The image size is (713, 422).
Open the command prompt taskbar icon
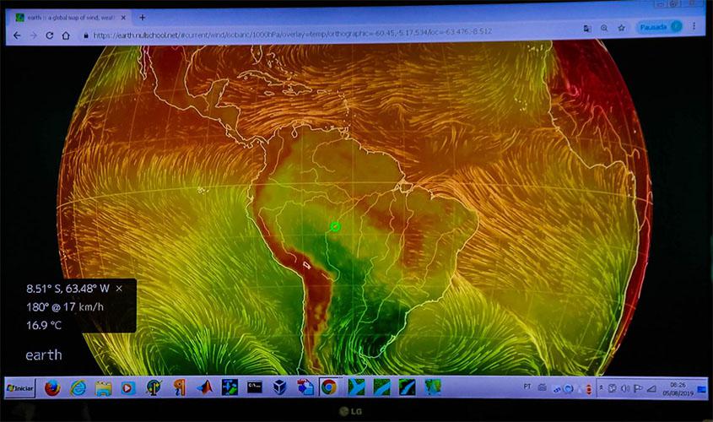(x=253, y=387)
